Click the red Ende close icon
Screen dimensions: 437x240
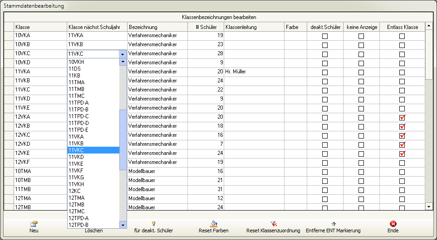click(393, 224)
